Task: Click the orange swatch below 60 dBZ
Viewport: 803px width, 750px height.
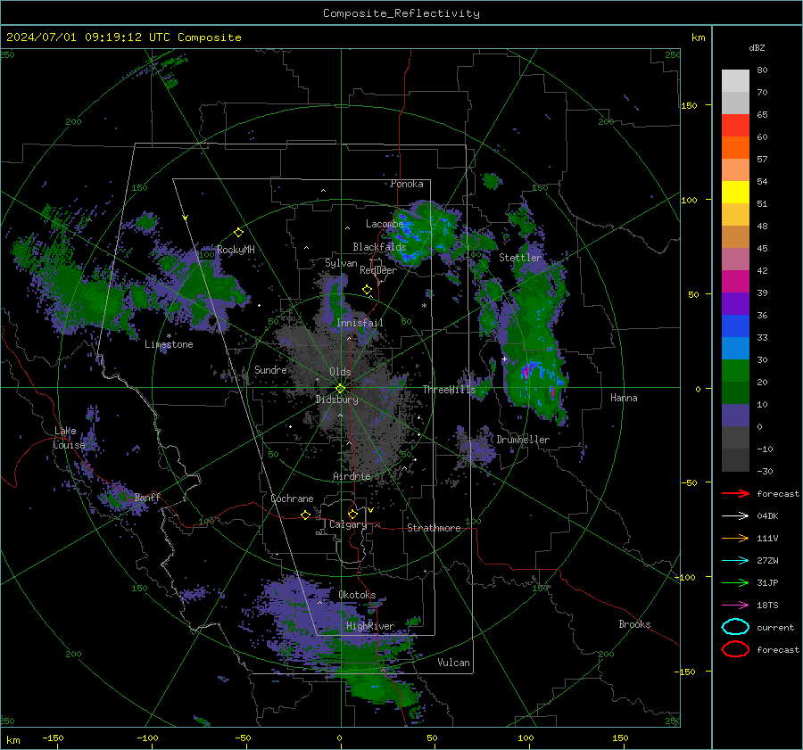Action: pyautogui.click(x=735, y=147)
